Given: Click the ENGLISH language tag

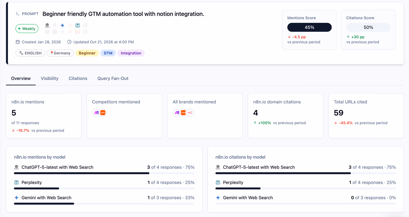Looking at the screenshot, I should click(x=30, y=53).
